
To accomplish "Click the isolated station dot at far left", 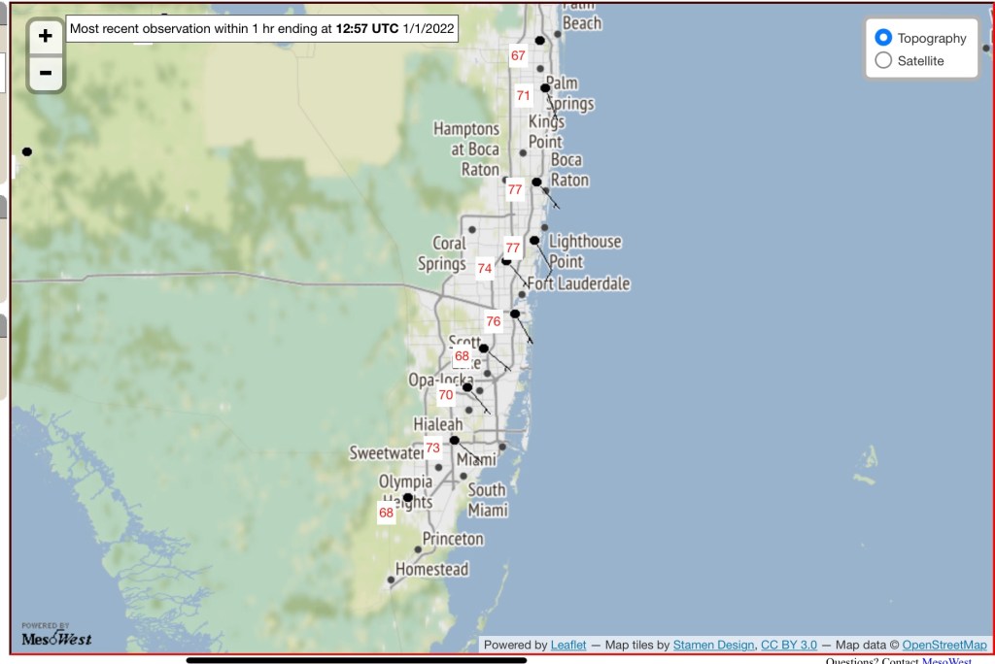I will (x=27, y=151).
